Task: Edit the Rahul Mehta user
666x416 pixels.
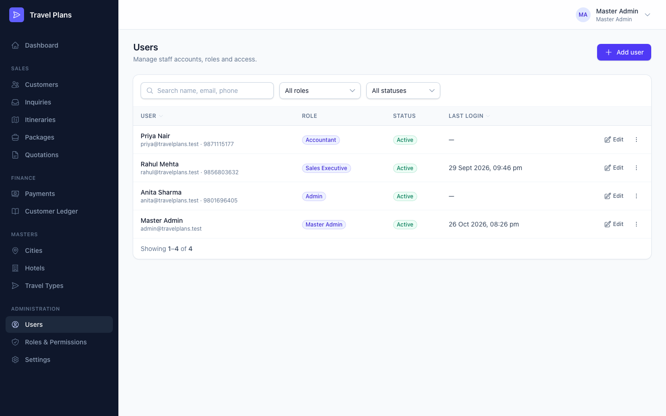Action: 614,168
